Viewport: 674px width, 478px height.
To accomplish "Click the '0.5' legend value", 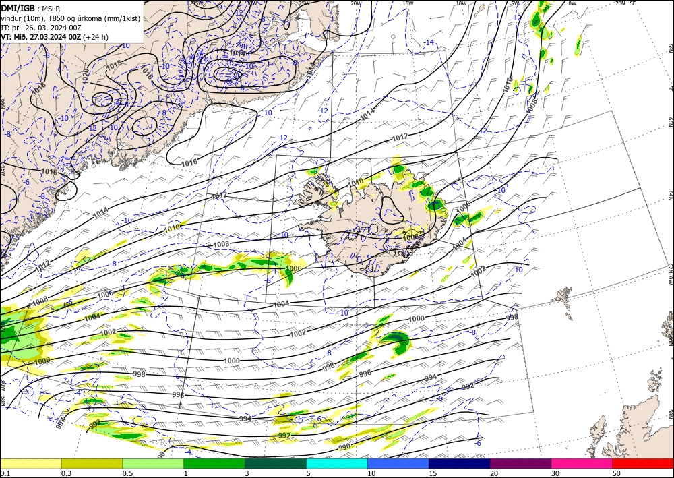I will [x=127, y=473].
